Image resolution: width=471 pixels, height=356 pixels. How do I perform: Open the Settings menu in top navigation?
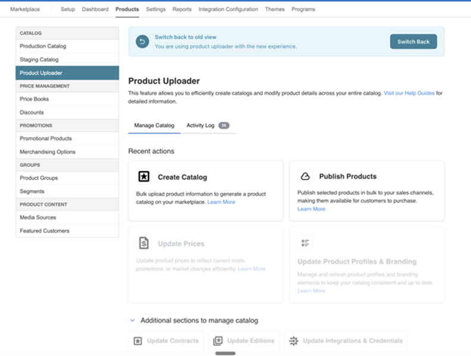156,9
